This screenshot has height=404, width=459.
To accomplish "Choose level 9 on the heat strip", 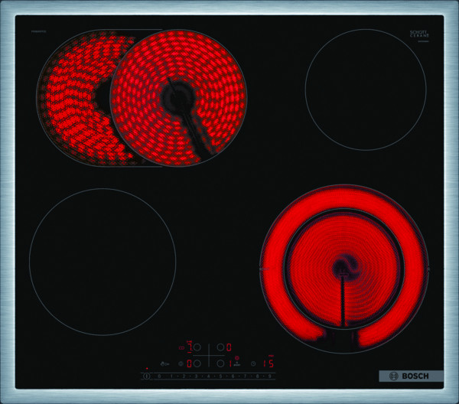I will (269, 376).
